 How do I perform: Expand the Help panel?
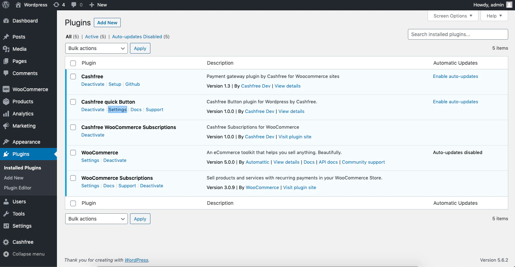coord(494,16)
